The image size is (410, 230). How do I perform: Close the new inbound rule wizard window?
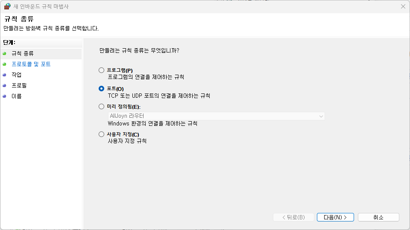pyautogui.click(x=403, y=6)
